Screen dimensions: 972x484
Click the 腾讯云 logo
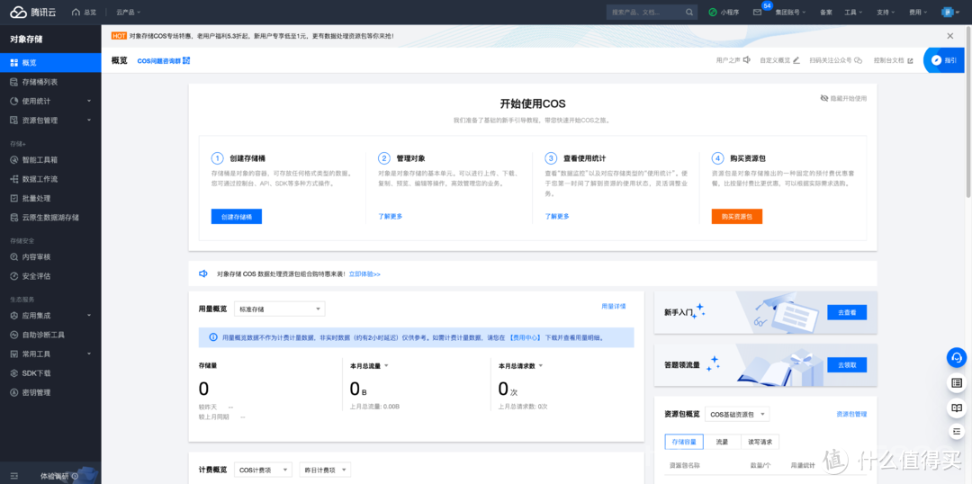point(35,12)
